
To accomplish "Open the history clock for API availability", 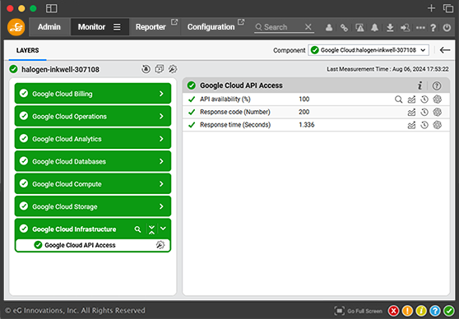I will (x=424, y=99).
